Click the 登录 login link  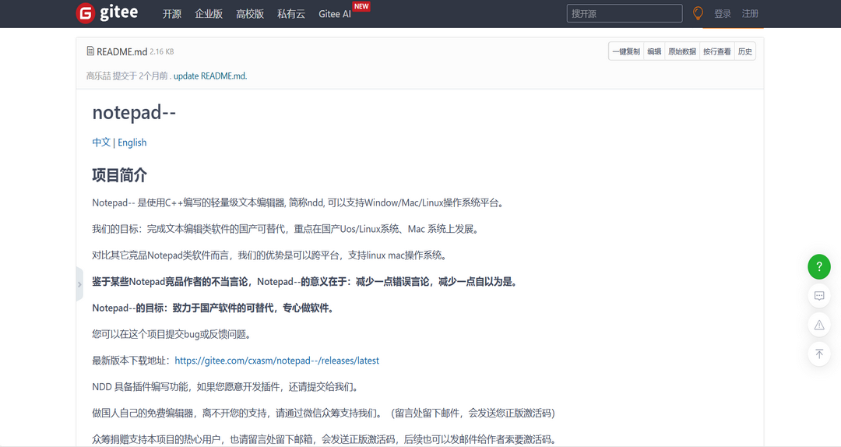(723, 14)
